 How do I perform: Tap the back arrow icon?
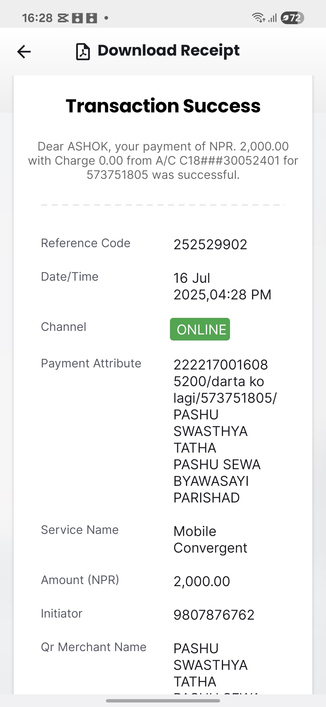point(24,52)
